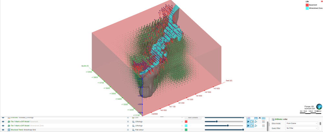The height and width of the screenshot is (132, 323).
Task: Click the 'East (X)' axis label
Action: click(229, 81)
